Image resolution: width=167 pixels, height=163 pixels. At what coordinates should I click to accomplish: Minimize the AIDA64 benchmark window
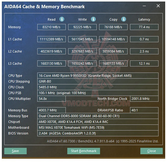tap(144, 6)
